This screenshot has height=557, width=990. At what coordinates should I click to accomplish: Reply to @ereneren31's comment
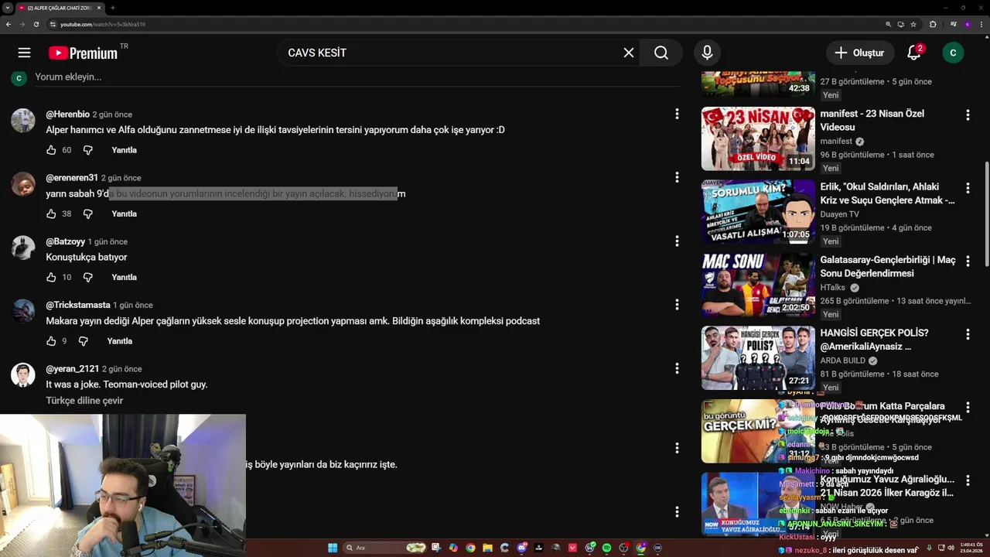point(124,214)
